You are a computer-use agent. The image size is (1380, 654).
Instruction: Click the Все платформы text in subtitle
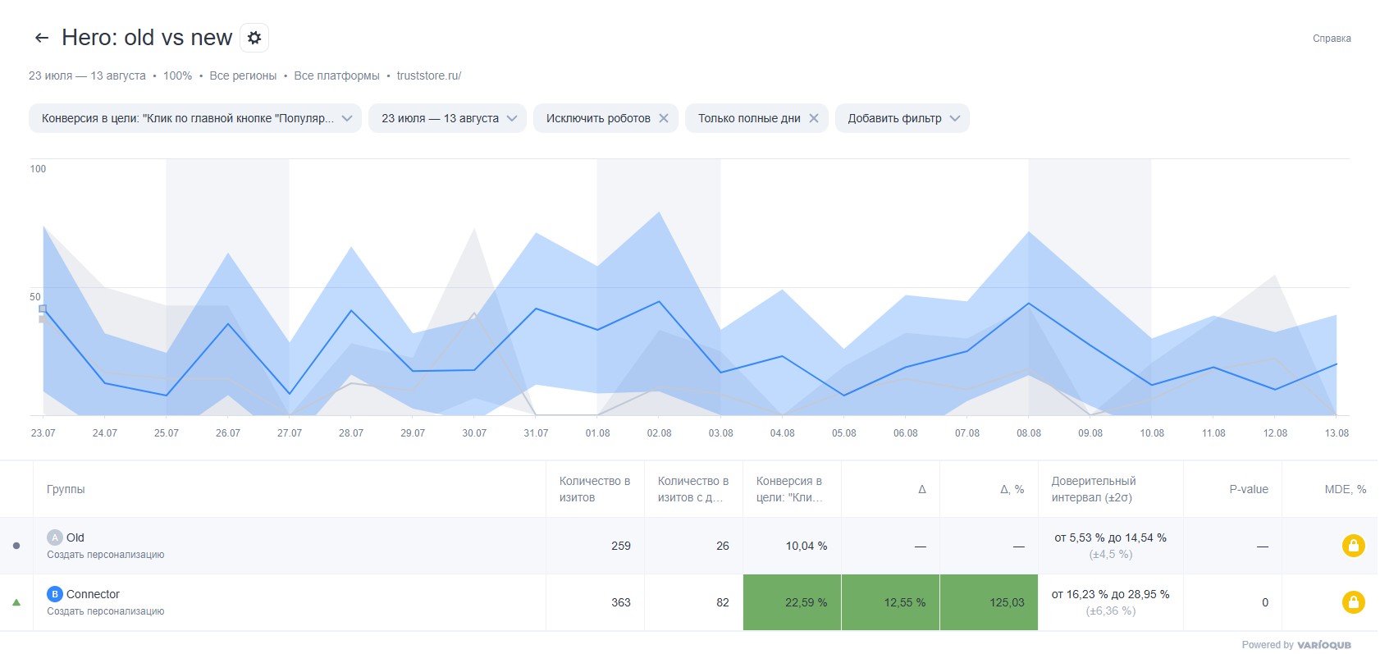pos(336,75)
